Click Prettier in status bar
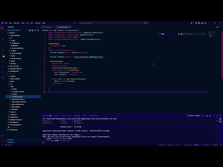The width and height of the screenshot is (223, 167). [215, 145]
